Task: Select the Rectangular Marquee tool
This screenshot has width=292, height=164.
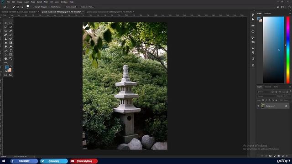Action: point(10,23)
